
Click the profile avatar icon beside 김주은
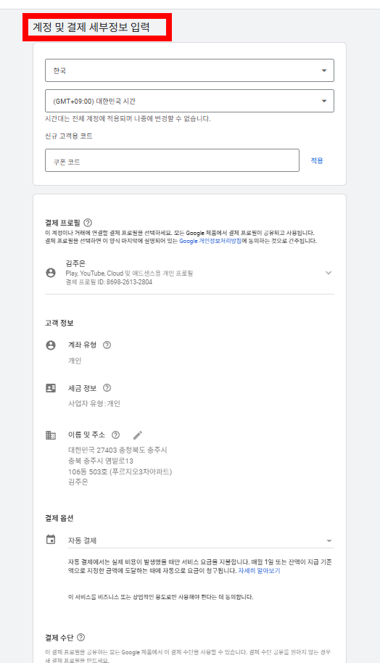(x=51, y=273)
